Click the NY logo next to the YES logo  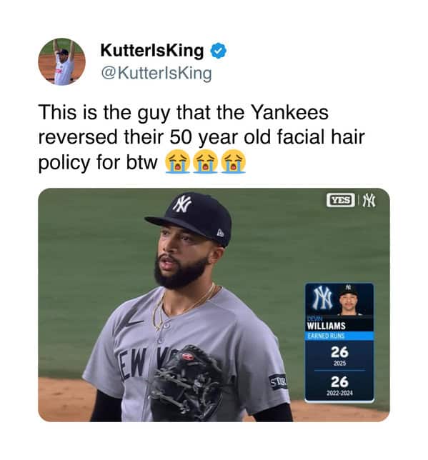coord(369,201)
